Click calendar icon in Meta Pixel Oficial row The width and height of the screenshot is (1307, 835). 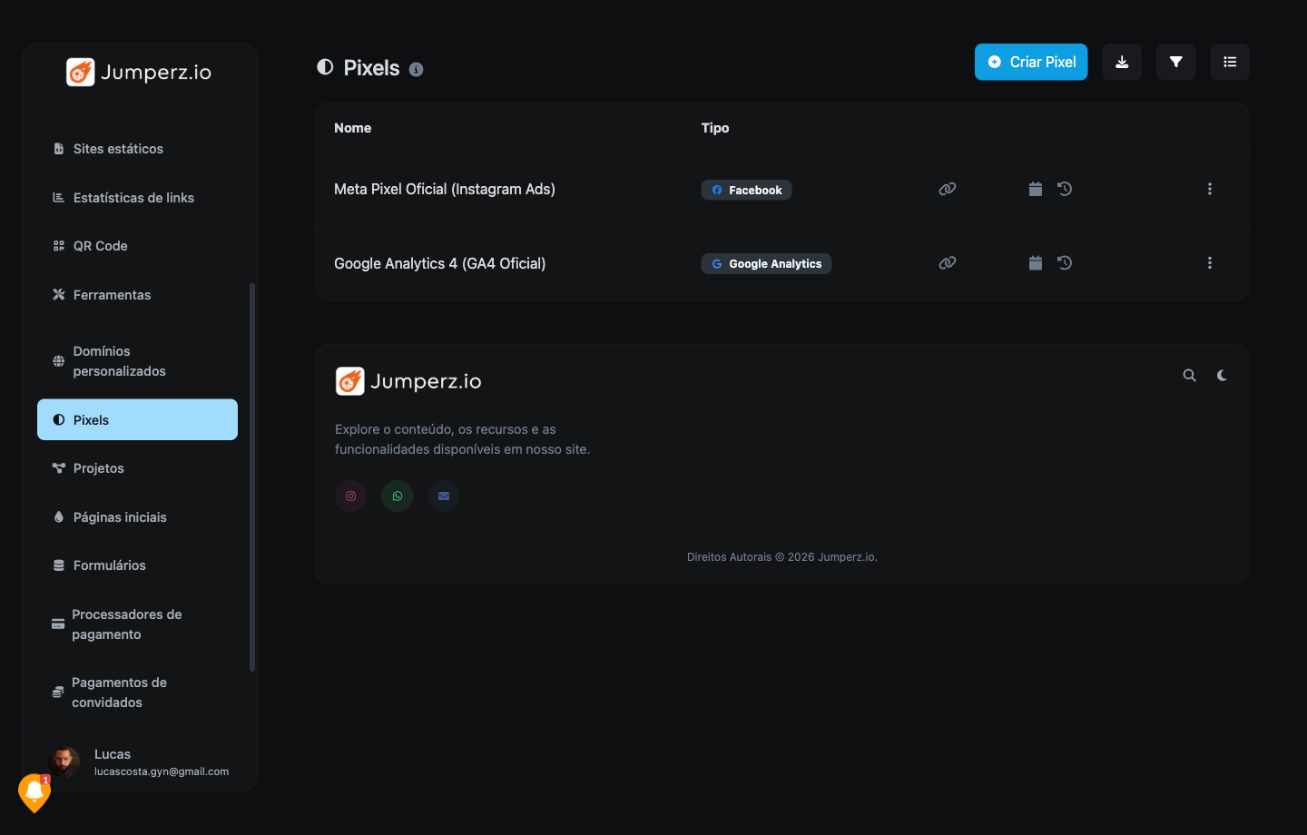pyautogui.click(x=1036, y=189)
